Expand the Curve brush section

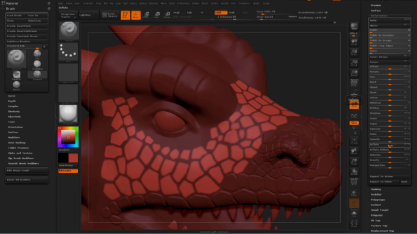tap(12, 96)
